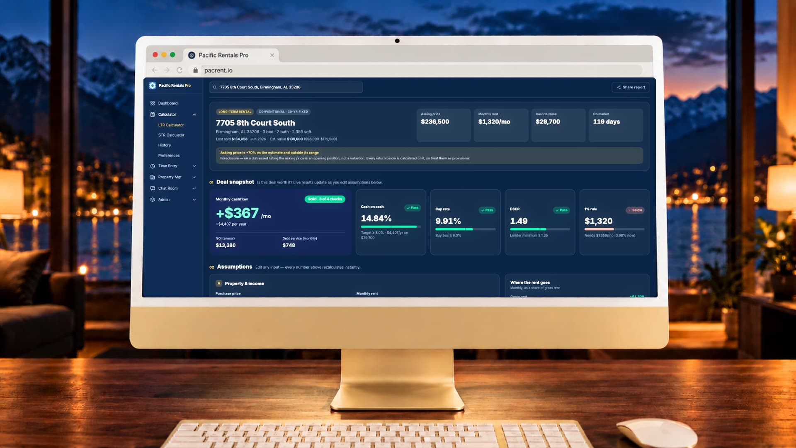Open the LTR Calculator page

171,125
